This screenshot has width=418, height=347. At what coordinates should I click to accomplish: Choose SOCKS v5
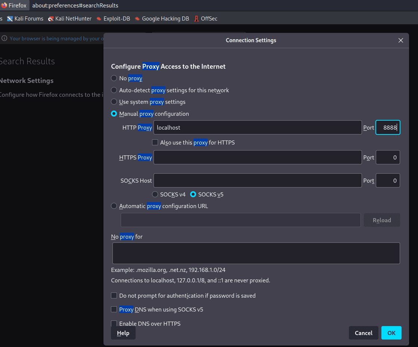pos(193,194)
